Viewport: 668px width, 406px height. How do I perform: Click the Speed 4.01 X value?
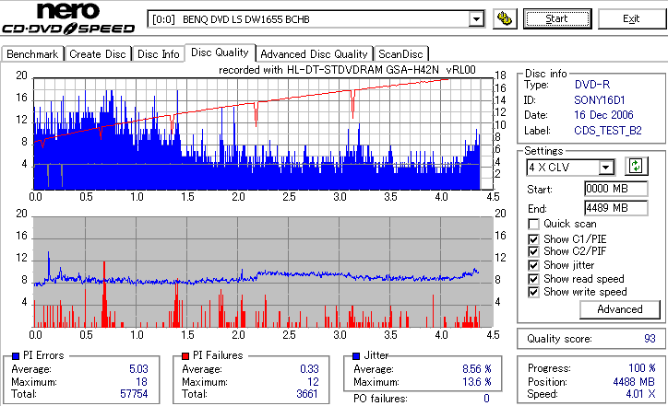pos(640,394)
